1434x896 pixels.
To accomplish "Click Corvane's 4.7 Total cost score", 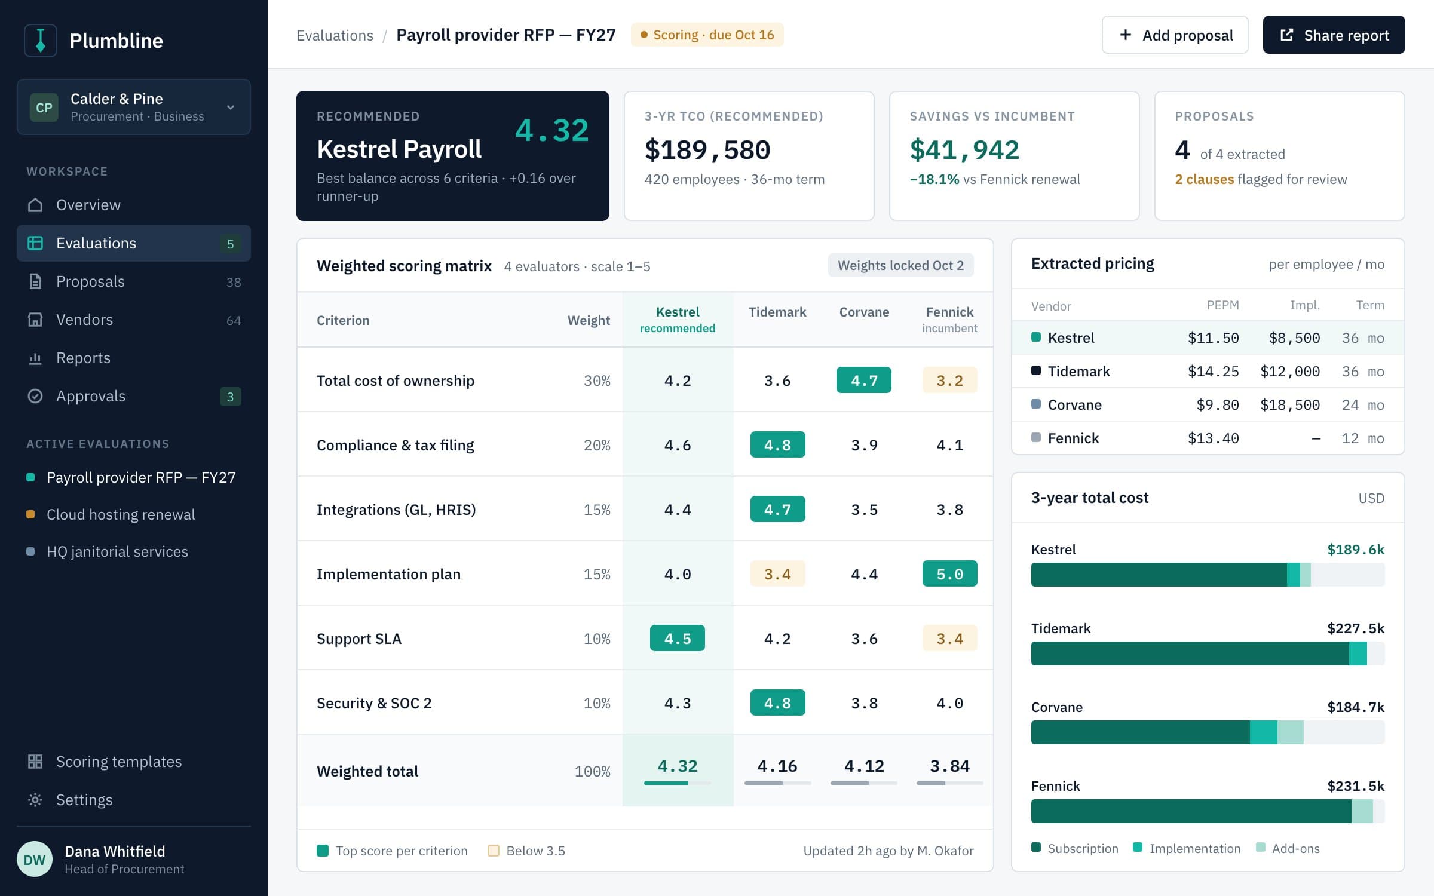I will point(864,380).
